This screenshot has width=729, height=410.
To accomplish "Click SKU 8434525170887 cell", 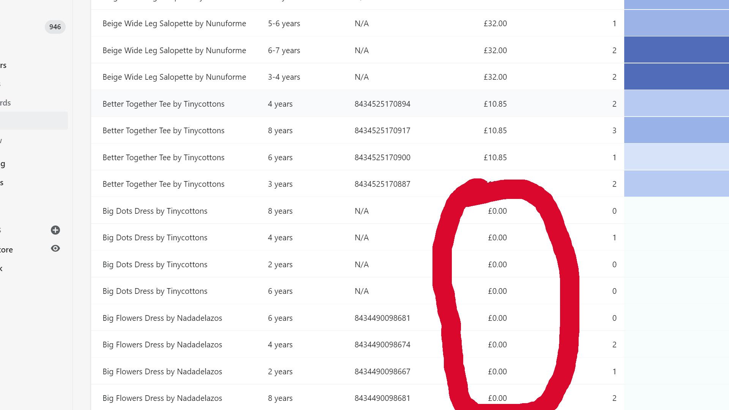I will [382, 184].
